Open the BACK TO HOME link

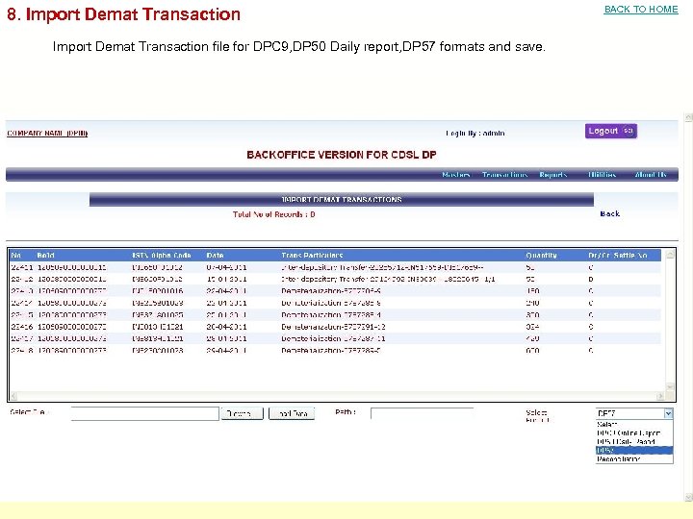641,10
